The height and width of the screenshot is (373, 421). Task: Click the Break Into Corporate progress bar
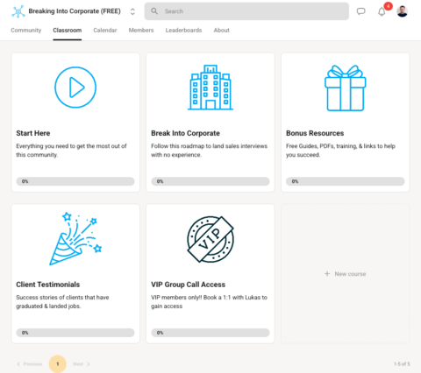point(210,181)
